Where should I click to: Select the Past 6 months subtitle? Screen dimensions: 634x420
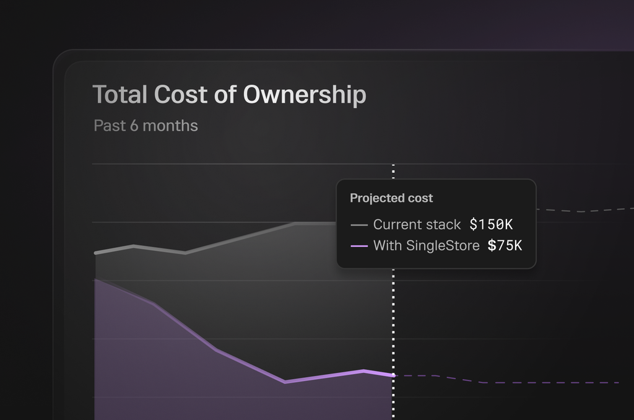[x=145, y=126]
